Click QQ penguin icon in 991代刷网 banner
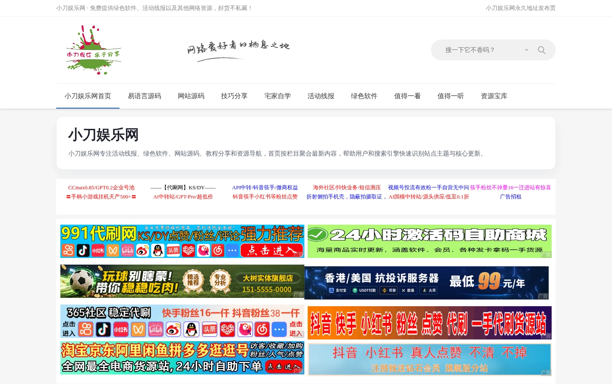 (158, 250)
